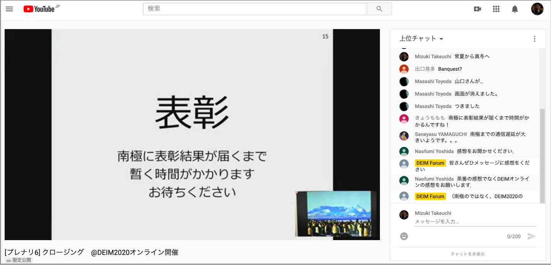This screenshot has height=265, width=551.
Task: Click きょうももも's avatar in chat
Action: 404,119
